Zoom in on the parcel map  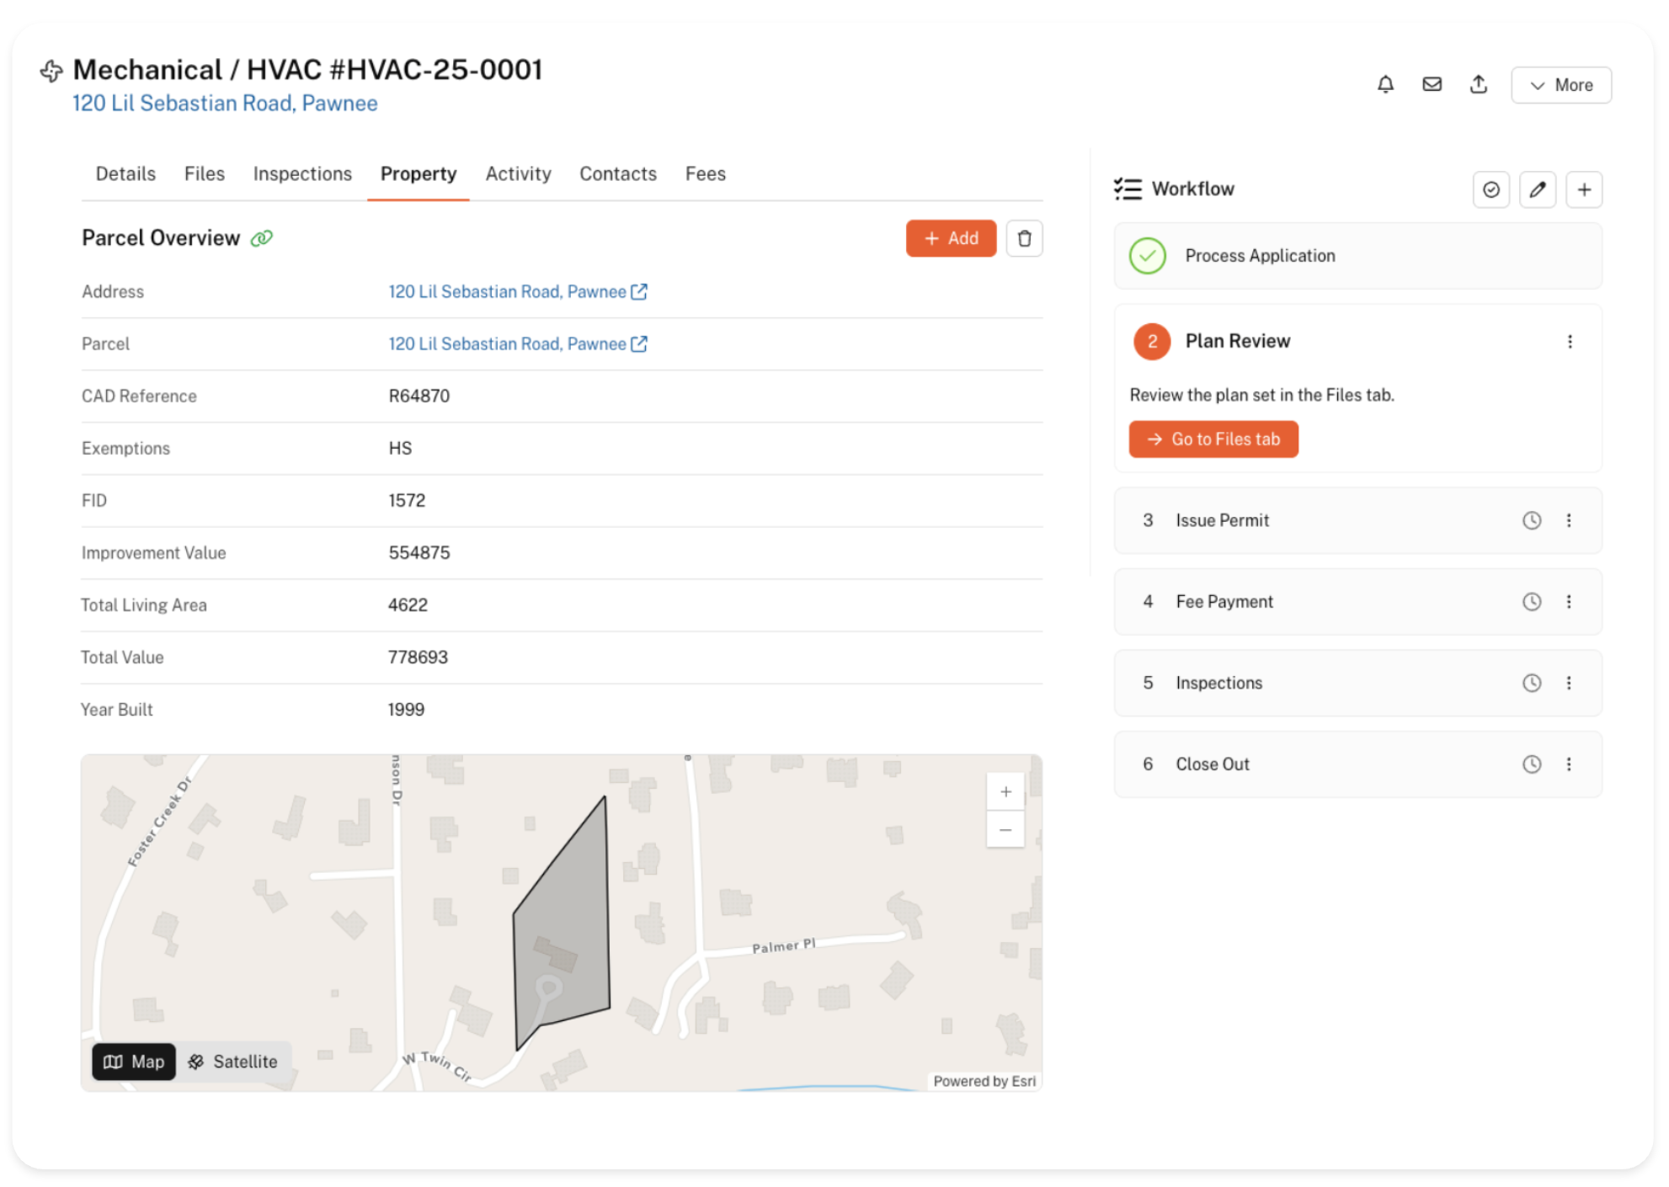[1005, 791]
